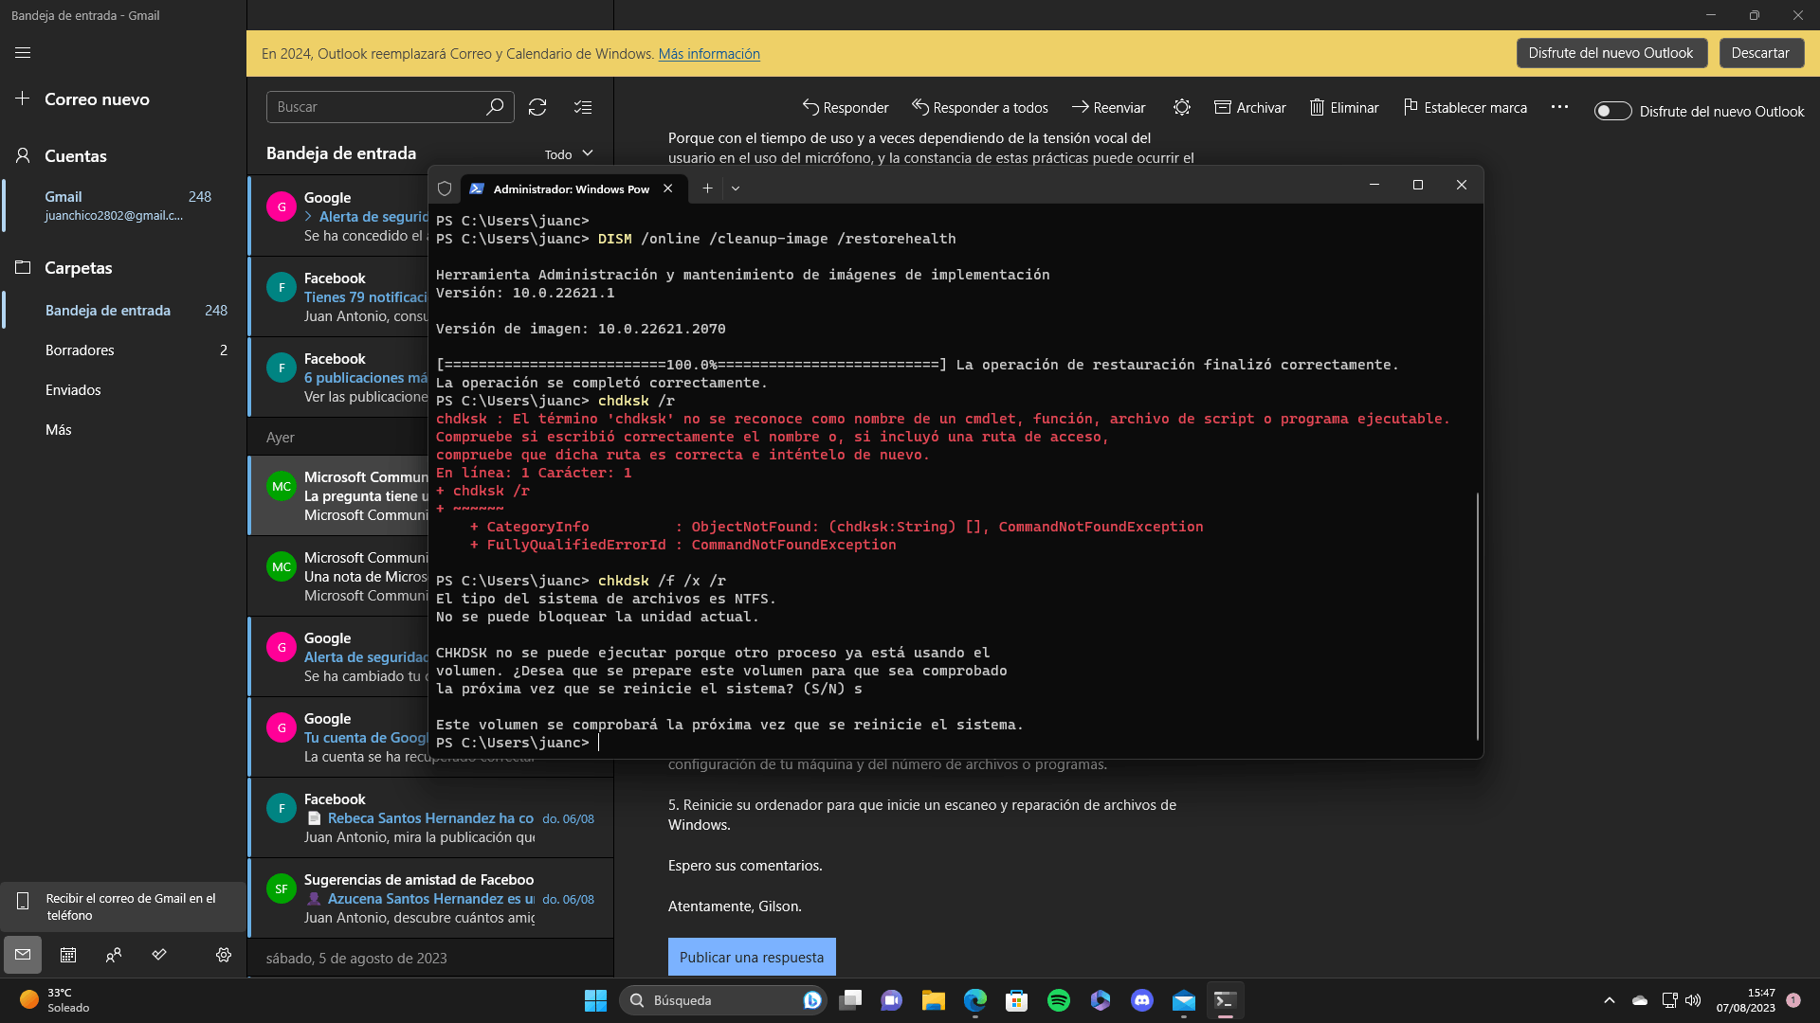
Task: Collapse the hamburger navigation menu
Action: (x=23, y=53)
